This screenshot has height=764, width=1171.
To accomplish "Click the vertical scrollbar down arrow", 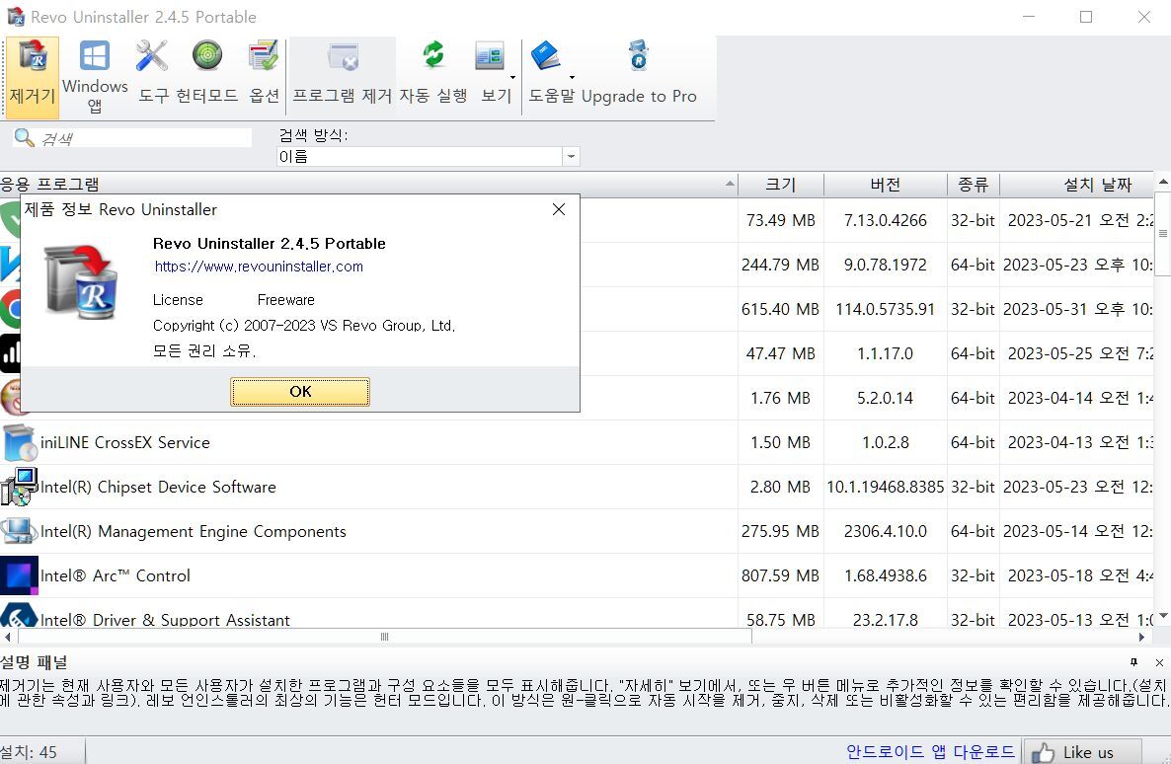I will [1163, 618].
